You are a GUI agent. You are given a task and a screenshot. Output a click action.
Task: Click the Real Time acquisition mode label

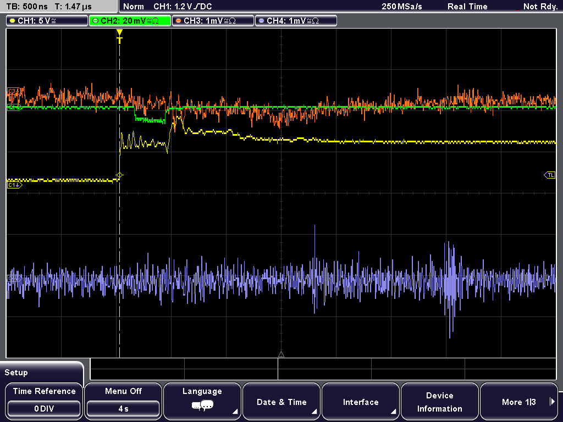(x=467, y=7)
